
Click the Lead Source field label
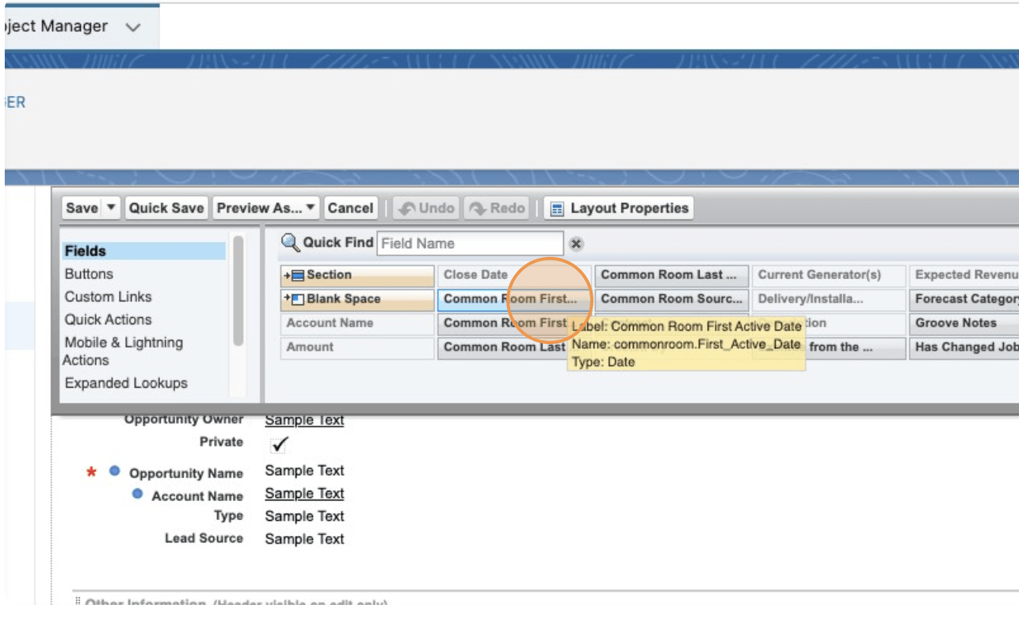pos(204,538)
